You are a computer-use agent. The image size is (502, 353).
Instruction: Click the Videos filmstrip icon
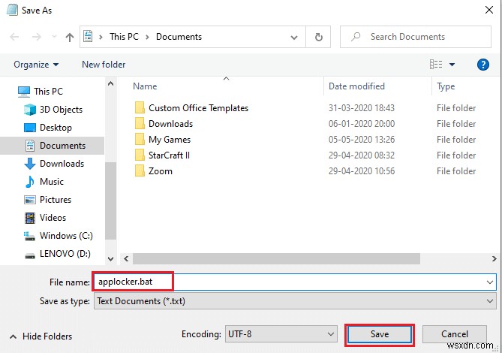click(30, 218)
